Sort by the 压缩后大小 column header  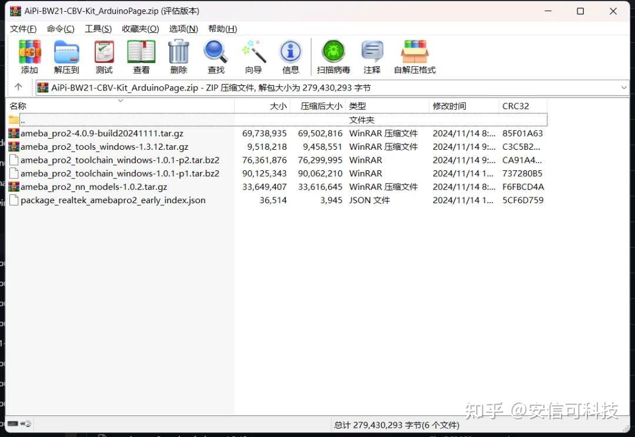pyautogui.click(x=318, y=106)
